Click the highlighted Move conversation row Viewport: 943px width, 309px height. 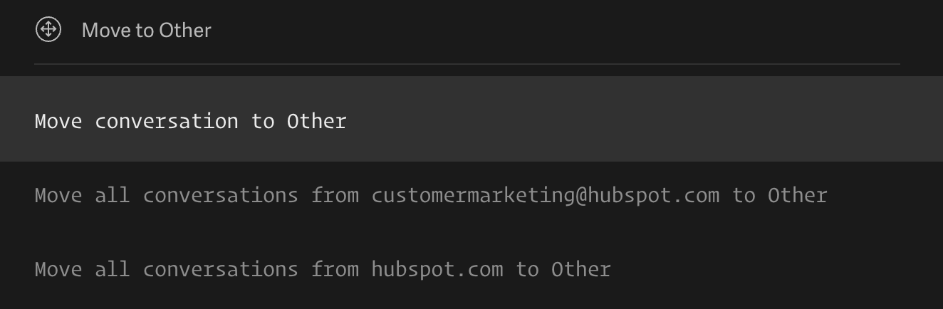pyautogui.click(x=471, y=119)
